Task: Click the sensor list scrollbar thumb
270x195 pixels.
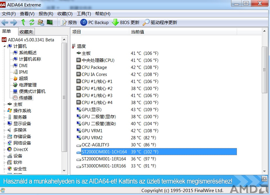Action: click(x=264, y=70)
